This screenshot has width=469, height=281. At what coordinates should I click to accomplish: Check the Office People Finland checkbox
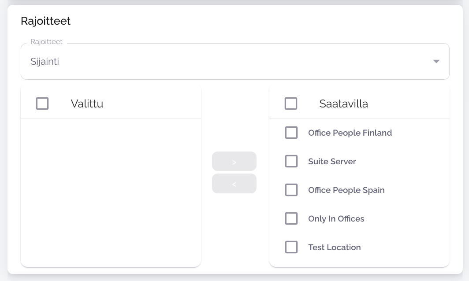click(x=291, y=133)
